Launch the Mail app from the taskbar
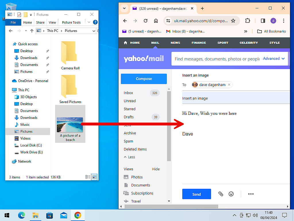This screenshot has width=294, height=221. click(x=64, y=215)
